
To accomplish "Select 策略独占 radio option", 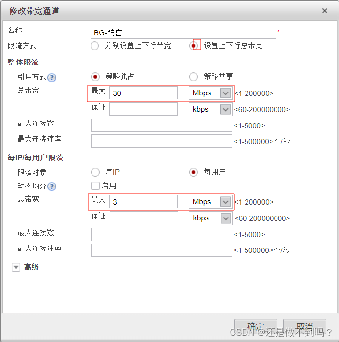I will pos(95,77).
